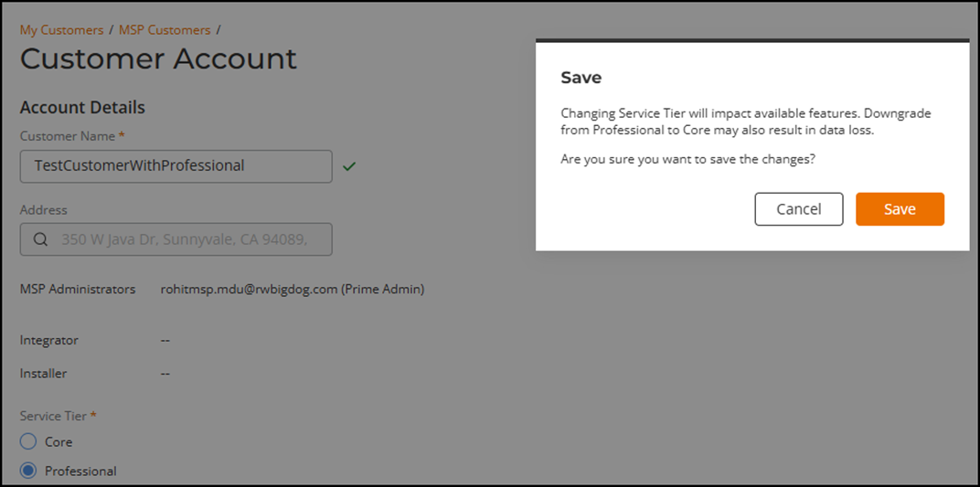The width and height of the screenshot is (980, 487).
Task: Select the Core service tier radio button
Action: tap(28, 441)
